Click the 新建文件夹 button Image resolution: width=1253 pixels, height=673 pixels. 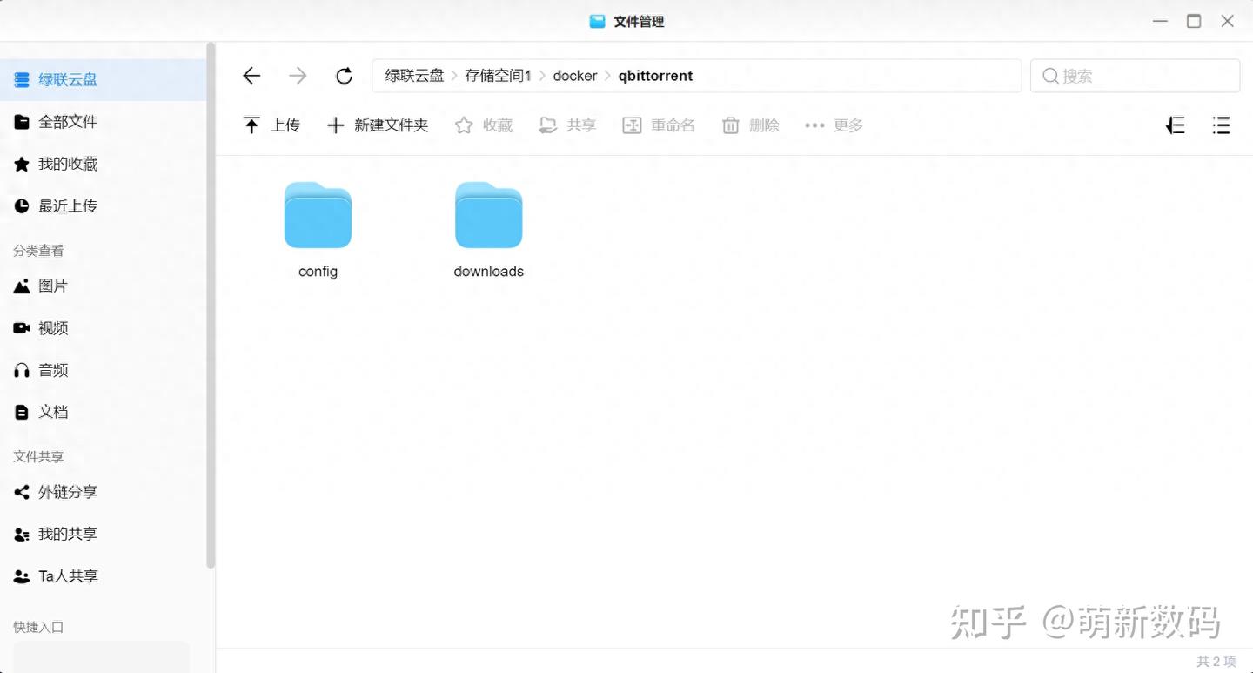click(x=378, y=125)
